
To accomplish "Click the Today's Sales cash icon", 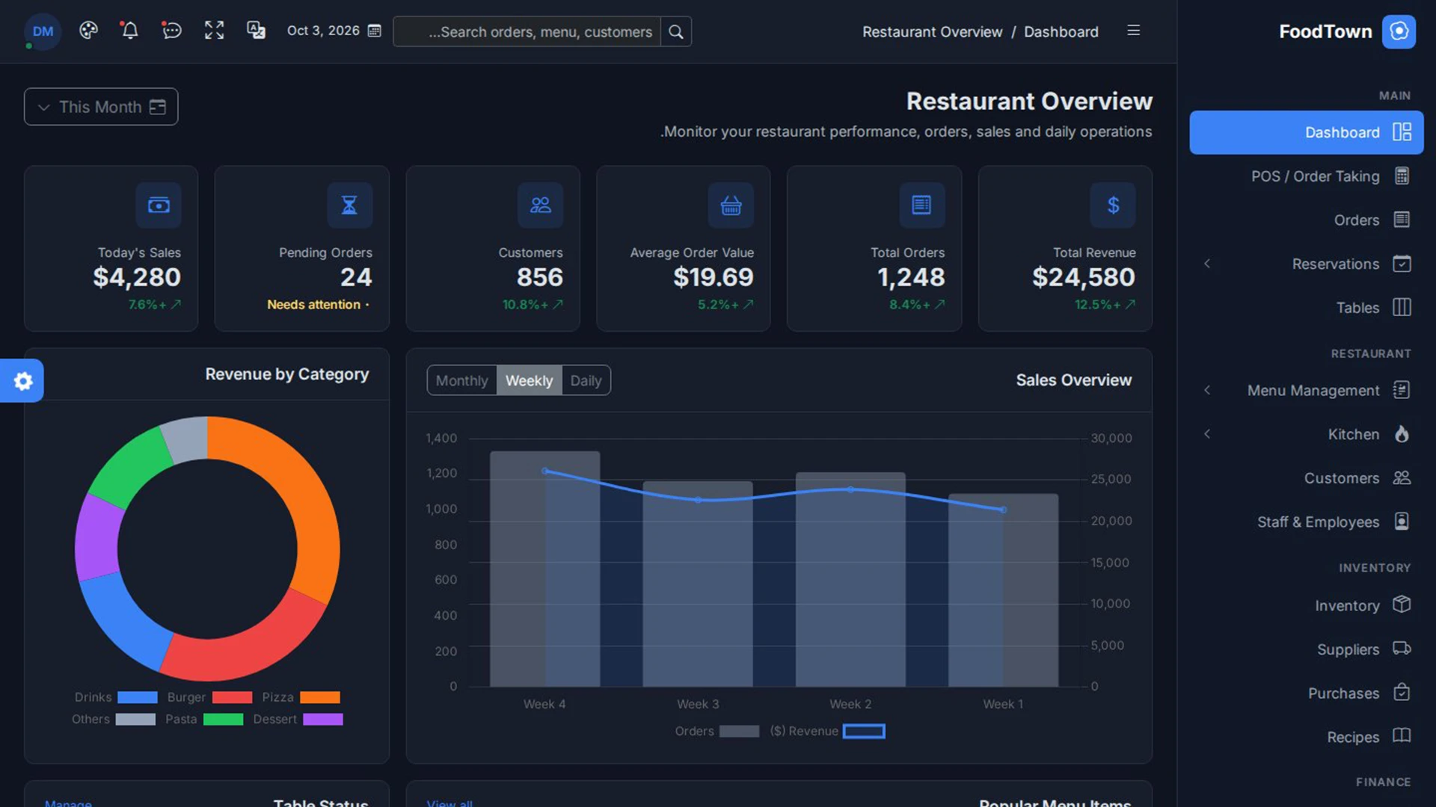I will (x=159, y=205).
